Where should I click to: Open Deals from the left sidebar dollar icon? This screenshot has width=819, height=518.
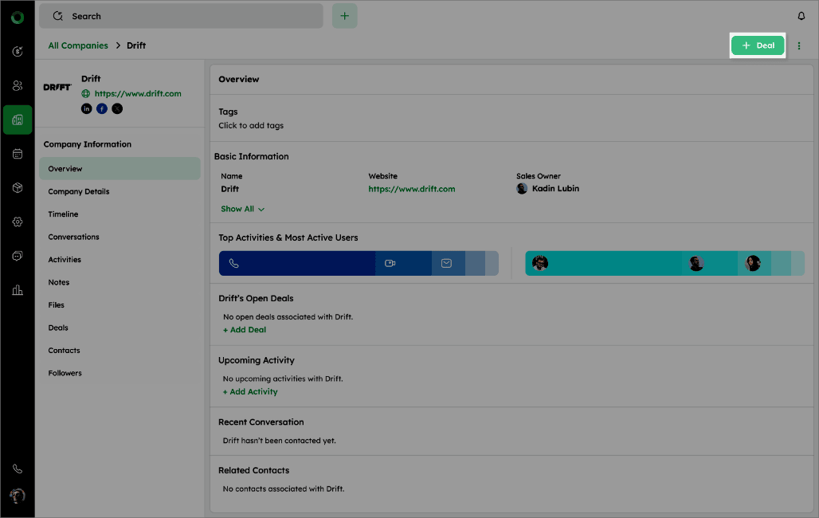(x=18, y=51)
